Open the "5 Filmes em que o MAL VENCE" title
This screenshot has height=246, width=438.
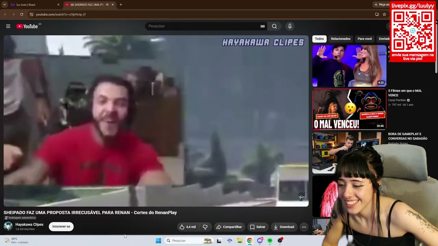405,93
